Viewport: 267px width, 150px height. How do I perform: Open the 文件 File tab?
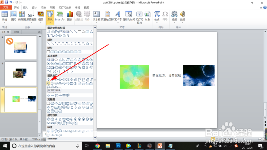(6, 7)
